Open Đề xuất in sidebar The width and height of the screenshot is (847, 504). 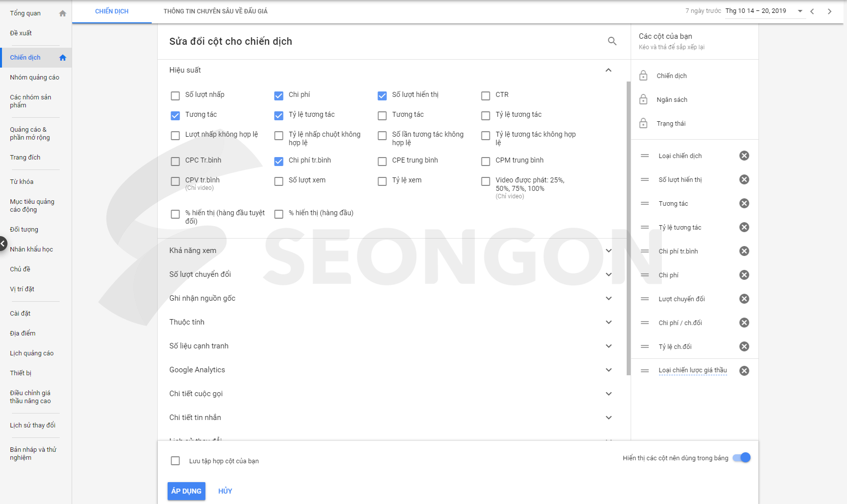pos(21,33)
